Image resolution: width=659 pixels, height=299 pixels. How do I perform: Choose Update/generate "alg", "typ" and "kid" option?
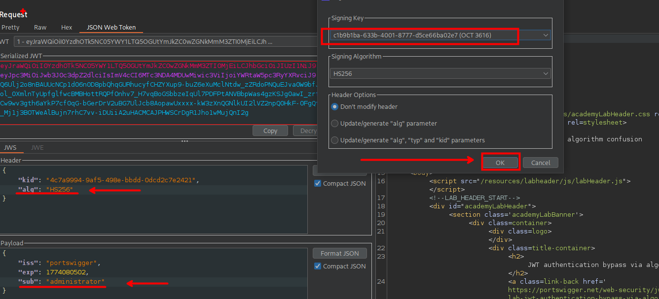point(335,140)
